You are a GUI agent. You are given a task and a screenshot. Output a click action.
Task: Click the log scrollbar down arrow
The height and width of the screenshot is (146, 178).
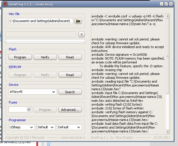tap(167, 132)
